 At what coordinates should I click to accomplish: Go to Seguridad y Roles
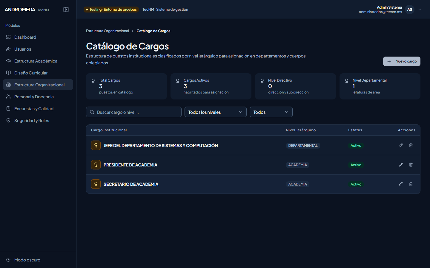coord(38,121)
